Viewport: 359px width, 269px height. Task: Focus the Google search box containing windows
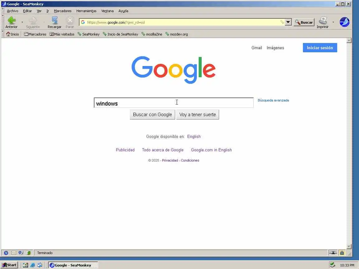pos(174,103)
